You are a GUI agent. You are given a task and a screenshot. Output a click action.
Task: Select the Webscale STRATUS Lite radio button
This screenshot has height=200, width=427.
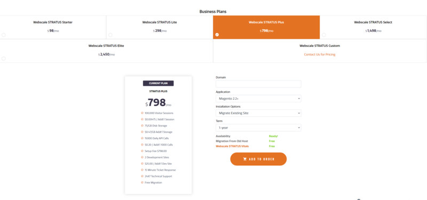click(x=110, y=35)
